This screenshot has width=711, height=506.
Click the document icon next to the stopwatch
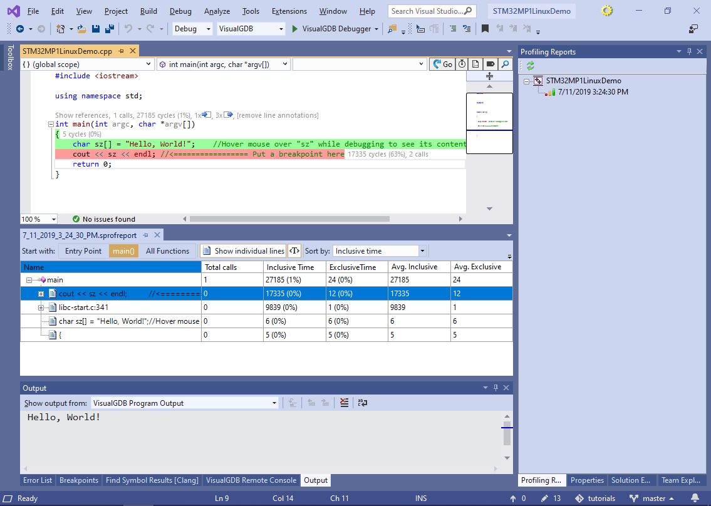(475, 65)
